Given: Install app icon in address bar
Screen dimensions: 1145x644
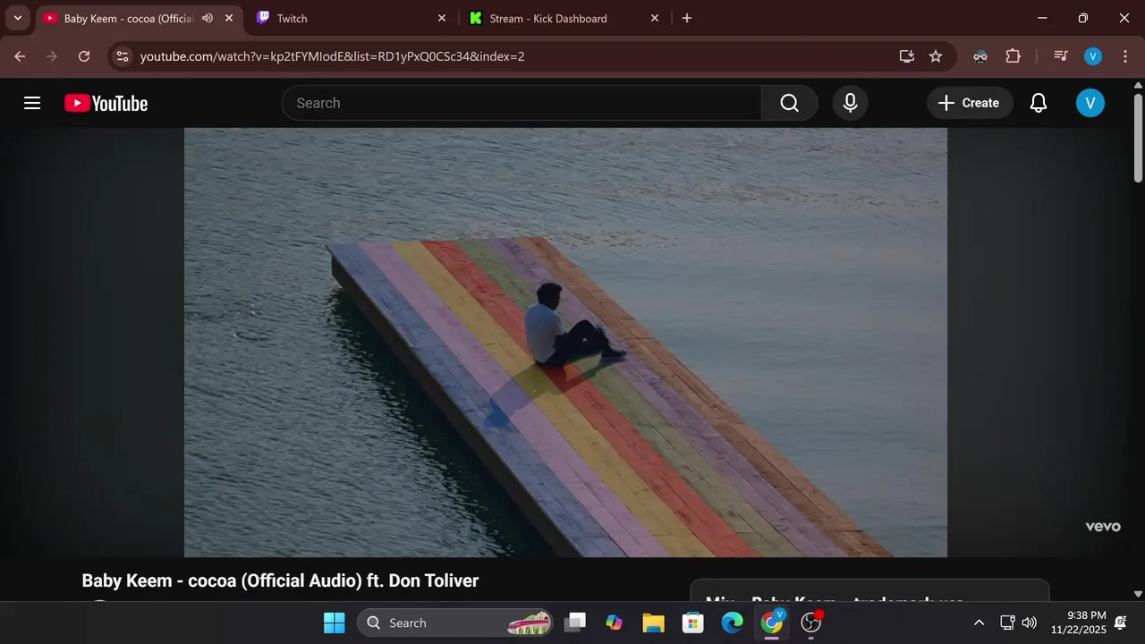Looking at the screenshot, I should (907, 56).
